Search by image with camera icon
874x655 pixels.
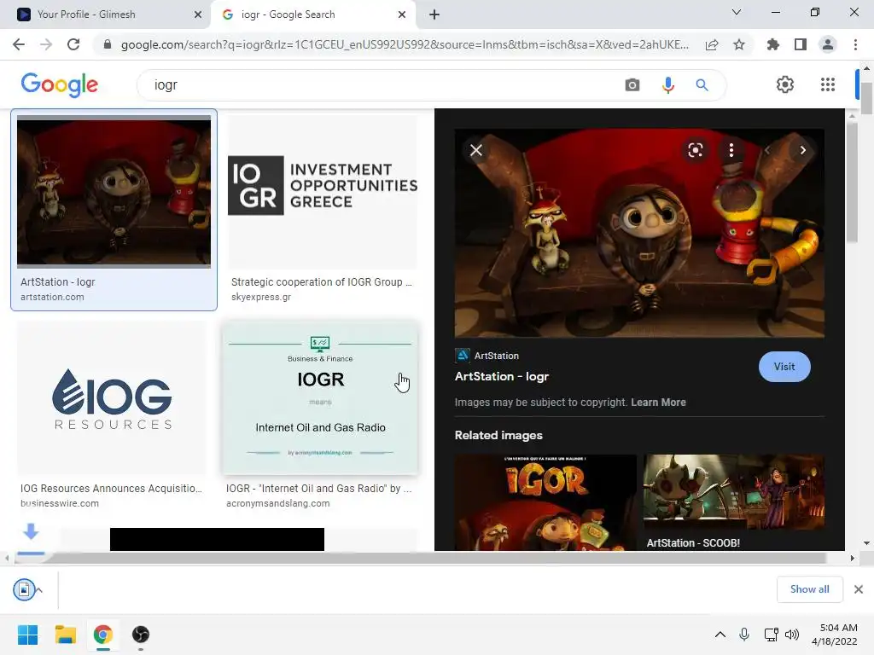tap(632, 84)
